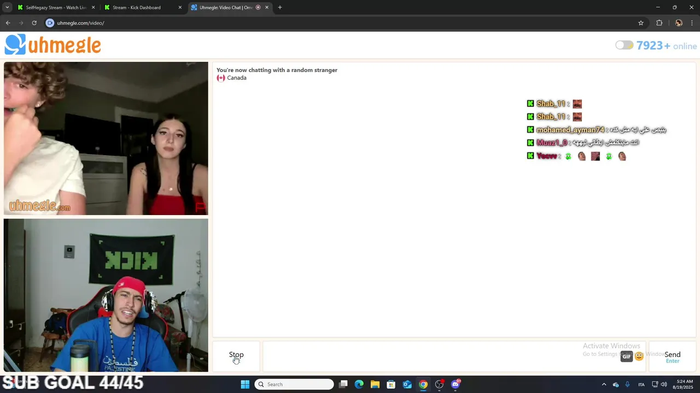Expand the tab search dropdown

click(x=7, y=8)
